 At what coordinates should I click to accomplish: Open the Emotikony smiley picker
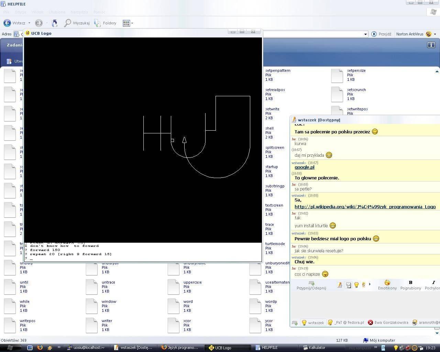pos(387,283)
